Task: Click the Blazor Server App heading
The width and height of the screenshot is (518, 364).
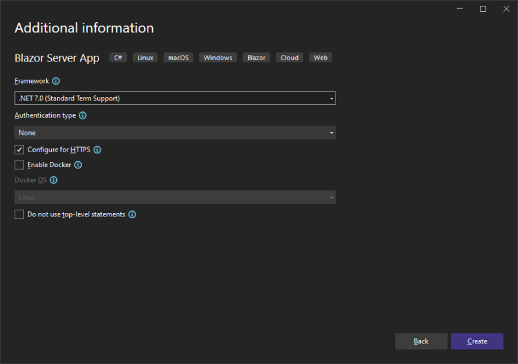Action: click(57, 58)
